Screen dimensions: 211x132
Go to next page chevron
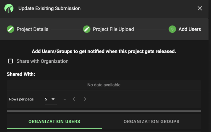click(x=85, y=99)
